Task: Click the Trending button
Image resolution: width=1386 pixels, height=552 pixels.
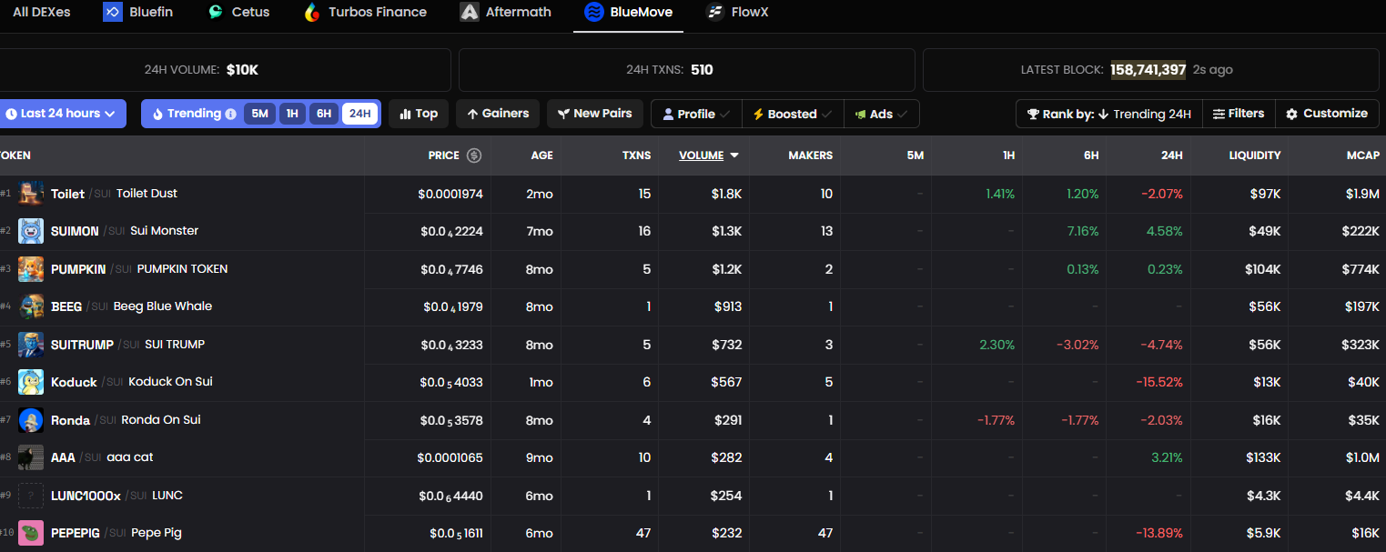Action: click(x=194, y=114)
